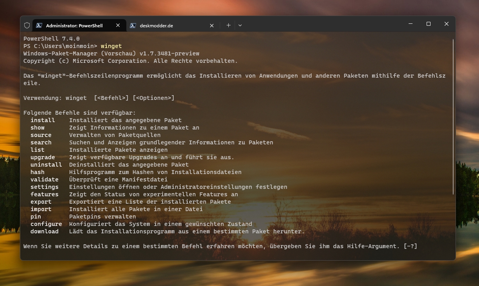Click 'Verwalten von Paketquellen' description

[115, 135]
